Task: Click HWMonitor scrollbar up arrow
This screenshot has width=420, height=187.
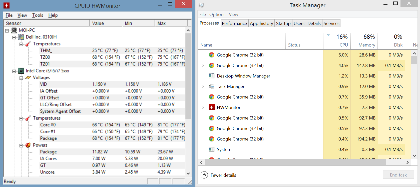Action: [188, 30]
